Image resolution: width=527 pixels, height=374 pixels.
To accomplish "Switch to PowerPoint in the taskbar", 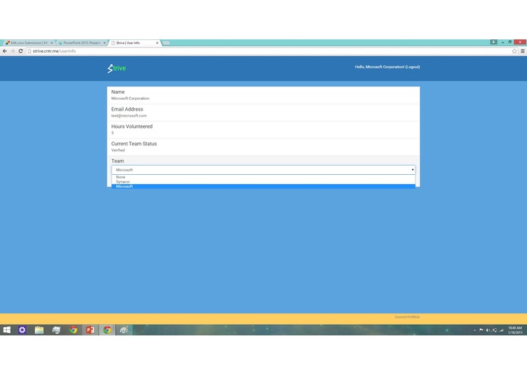I will (90, 330).
